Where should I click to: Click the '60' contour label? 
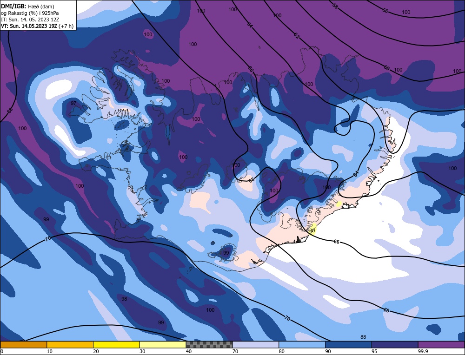(386, 68)
